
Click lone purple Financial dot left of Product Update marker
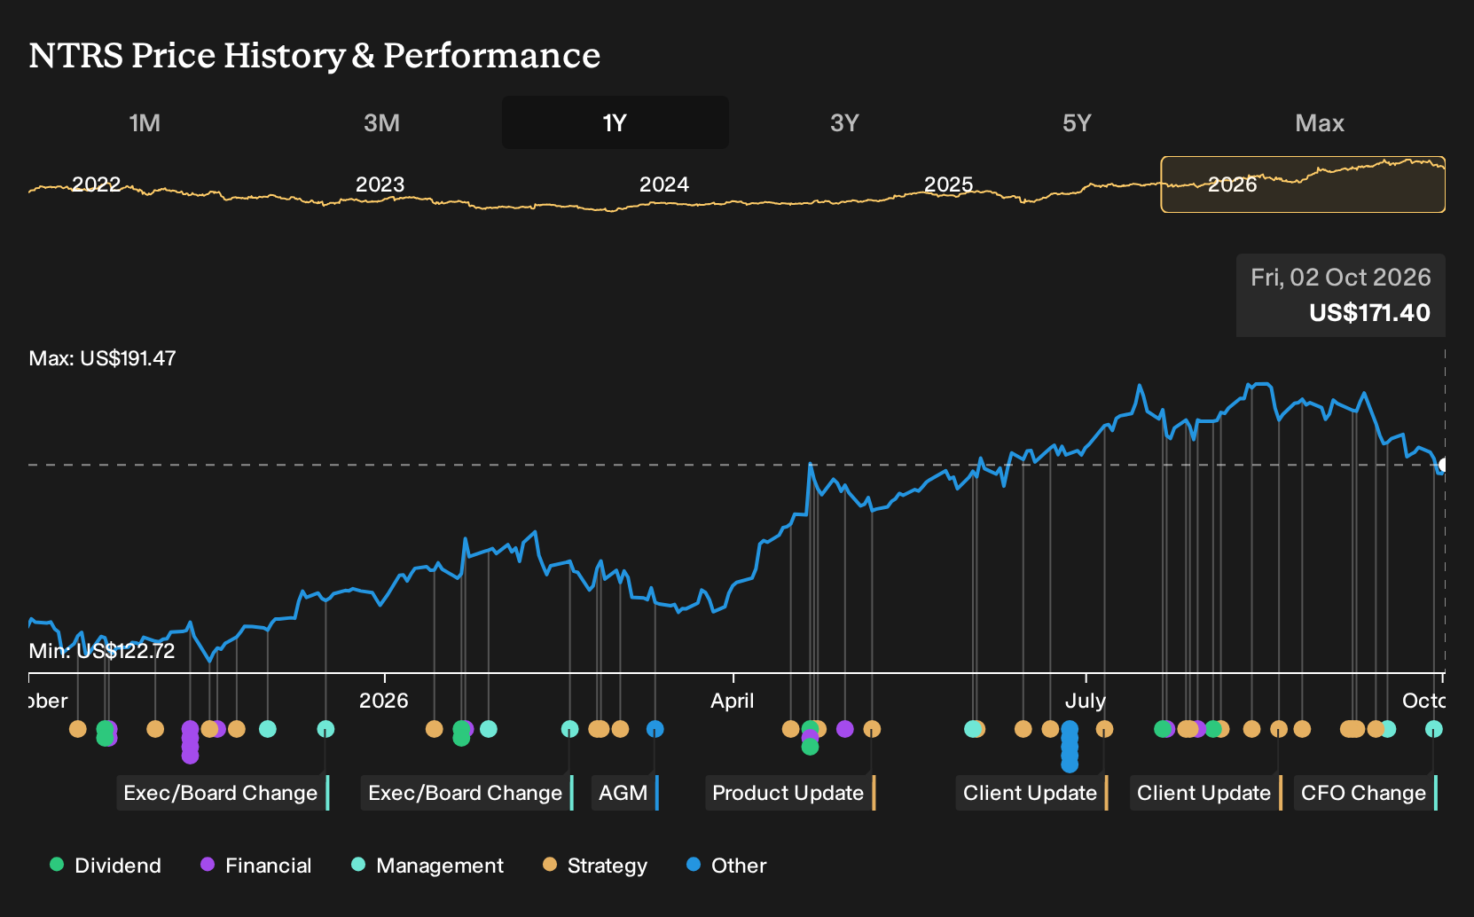pos(844,729)
